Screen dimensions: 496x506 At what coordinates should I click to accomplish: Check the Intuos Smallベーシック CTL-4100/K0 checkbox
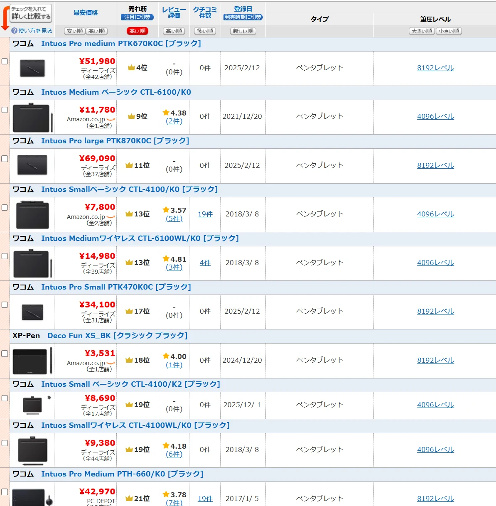(x=5, y=207)
